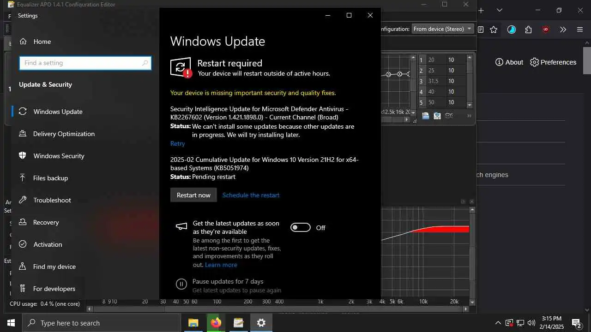Viewport: 591px width, 332px height.
Task: Click band 1 frequency cell 20
Action: click(x=436, y=60)
